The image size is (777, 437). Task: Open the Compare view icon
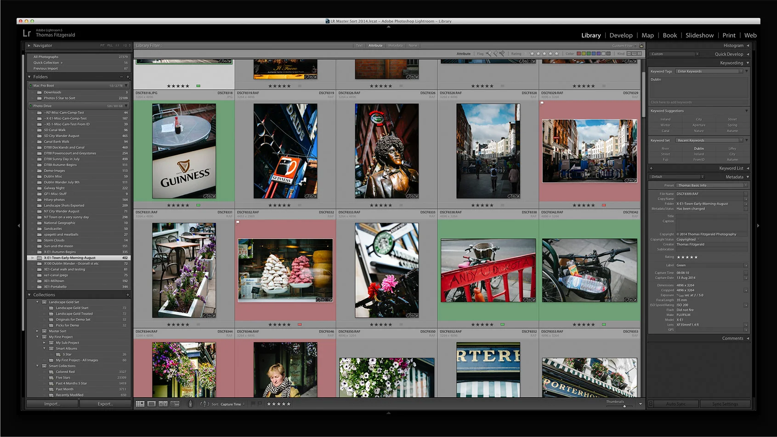pos(164,404)
